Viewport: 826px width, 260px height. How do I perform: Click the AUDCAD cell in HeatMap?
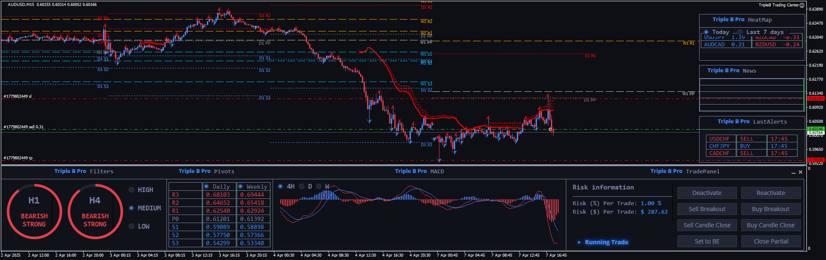click(714, 45)
